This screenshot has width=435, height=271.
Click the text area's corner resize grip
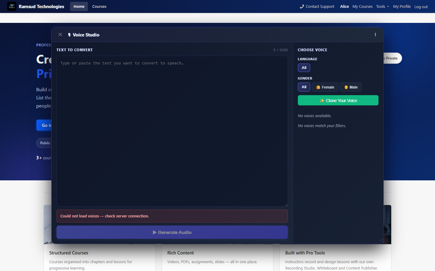286,205
